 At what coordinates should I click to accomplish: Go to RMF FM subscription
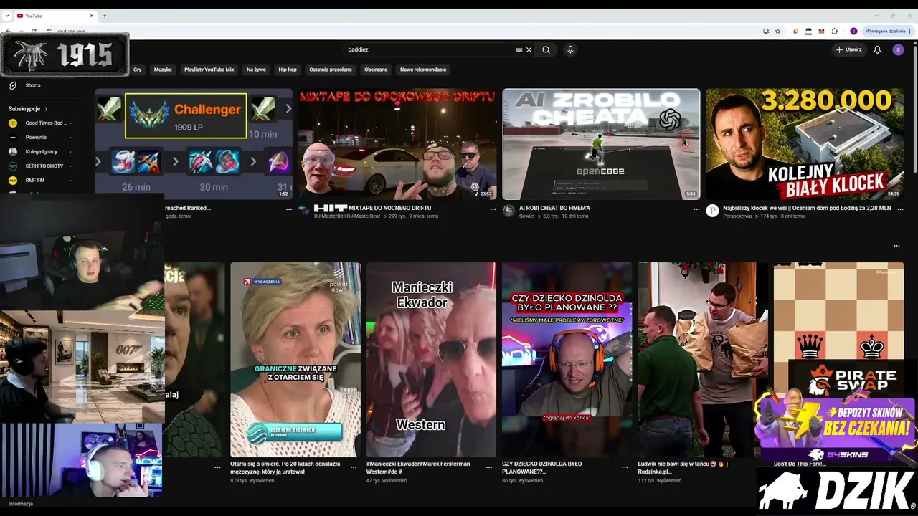(35, 181)
